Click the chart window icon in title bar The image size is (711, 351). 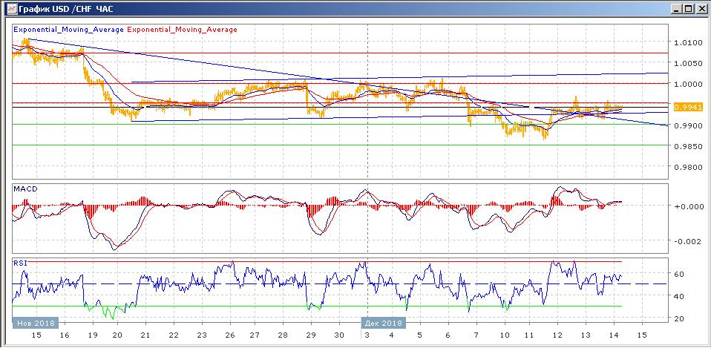(x=13, y=8)
